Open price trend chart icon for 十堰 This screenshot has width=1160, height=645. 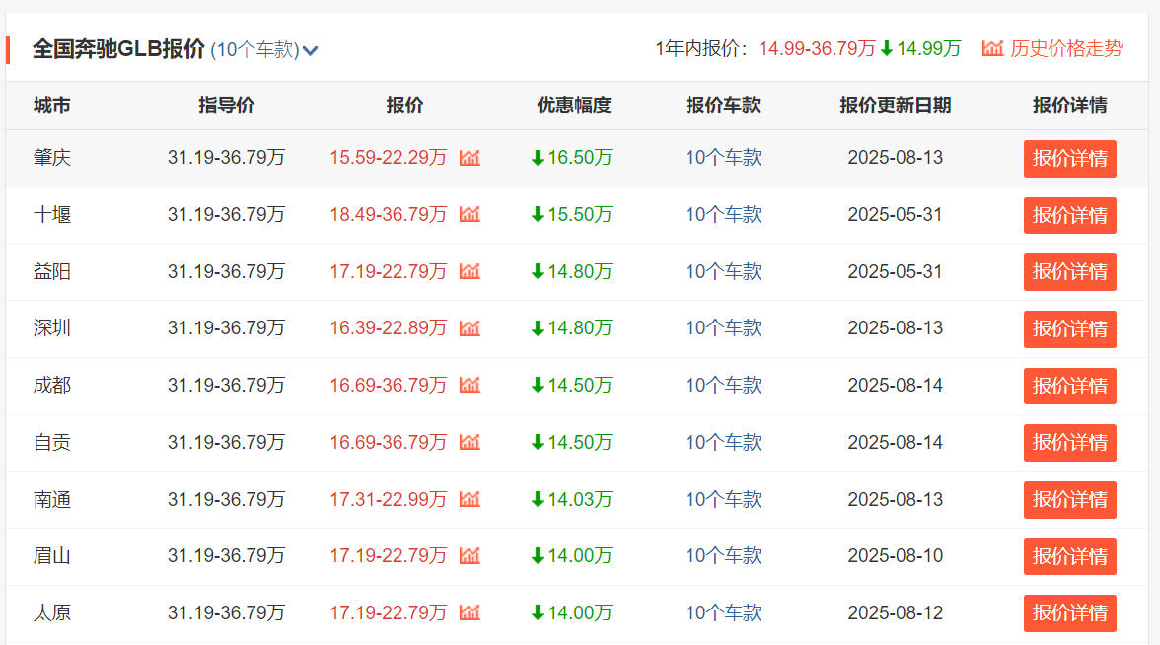[x=470, y=215]
